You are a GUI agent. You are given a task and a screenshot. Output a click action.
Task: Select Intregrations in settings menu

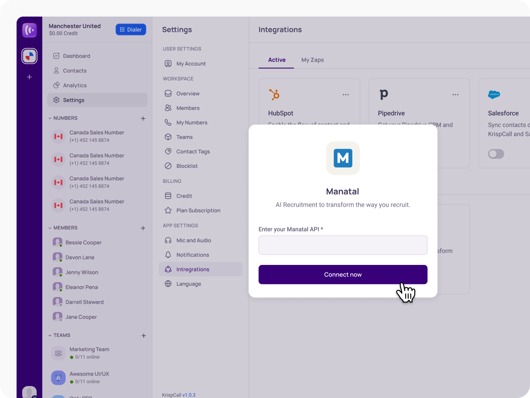201,269
